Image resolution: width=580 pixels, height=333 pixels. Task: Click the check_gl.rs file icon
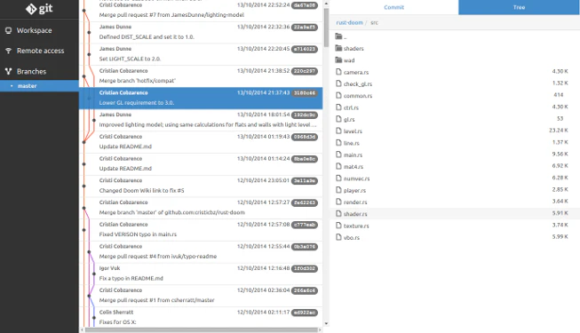click(x=338, y=83)
